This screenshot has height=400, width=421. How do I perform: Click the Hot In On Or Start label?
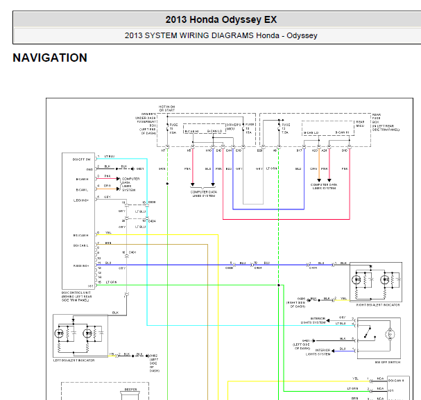166,108
